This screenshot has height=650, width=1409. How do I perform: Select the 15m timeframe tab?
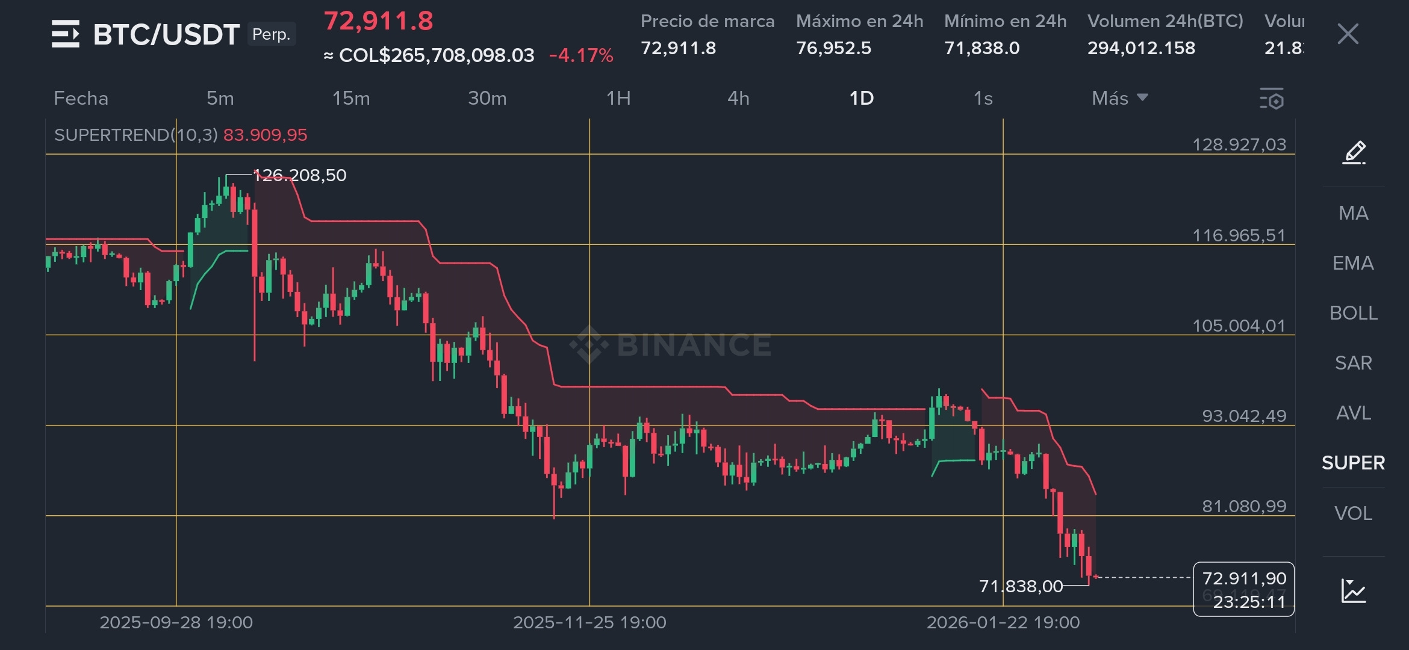pyautogui.click(x=351, y=98)
